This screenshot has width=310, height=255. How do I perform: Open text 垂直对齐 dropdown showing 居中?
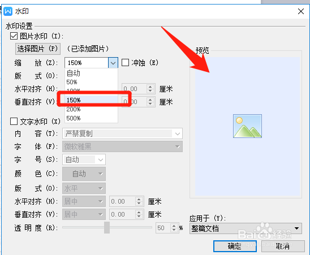[x=84, y=214]
